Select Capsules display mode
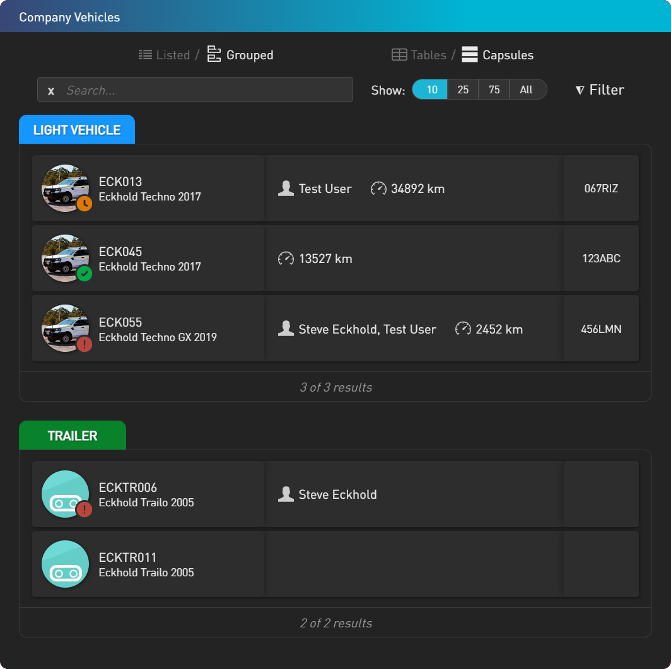The width and height of the screenshot is (671, 669). point(498,55)
